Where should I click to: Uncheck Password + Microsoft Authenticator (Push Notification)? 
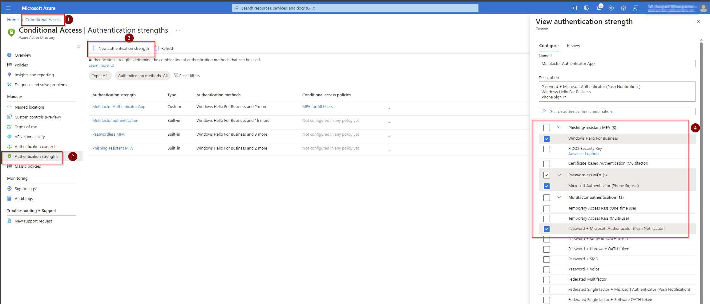[547, 229]
